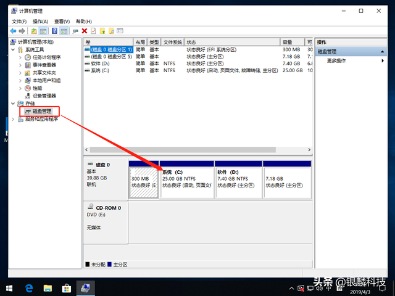The width and height of the screenshot is (395, 296).
Task: Click the view settings list icon
Action: point(120,31)
